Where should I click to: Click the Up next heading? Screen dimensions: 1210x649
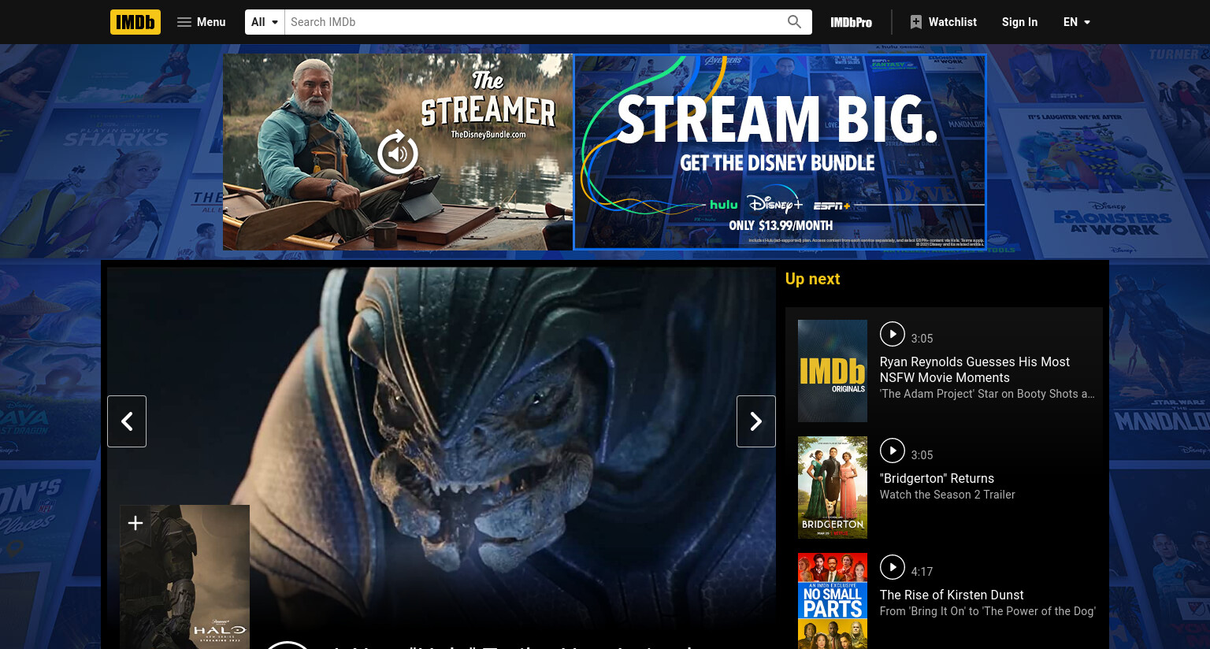(x=812, y=279)
